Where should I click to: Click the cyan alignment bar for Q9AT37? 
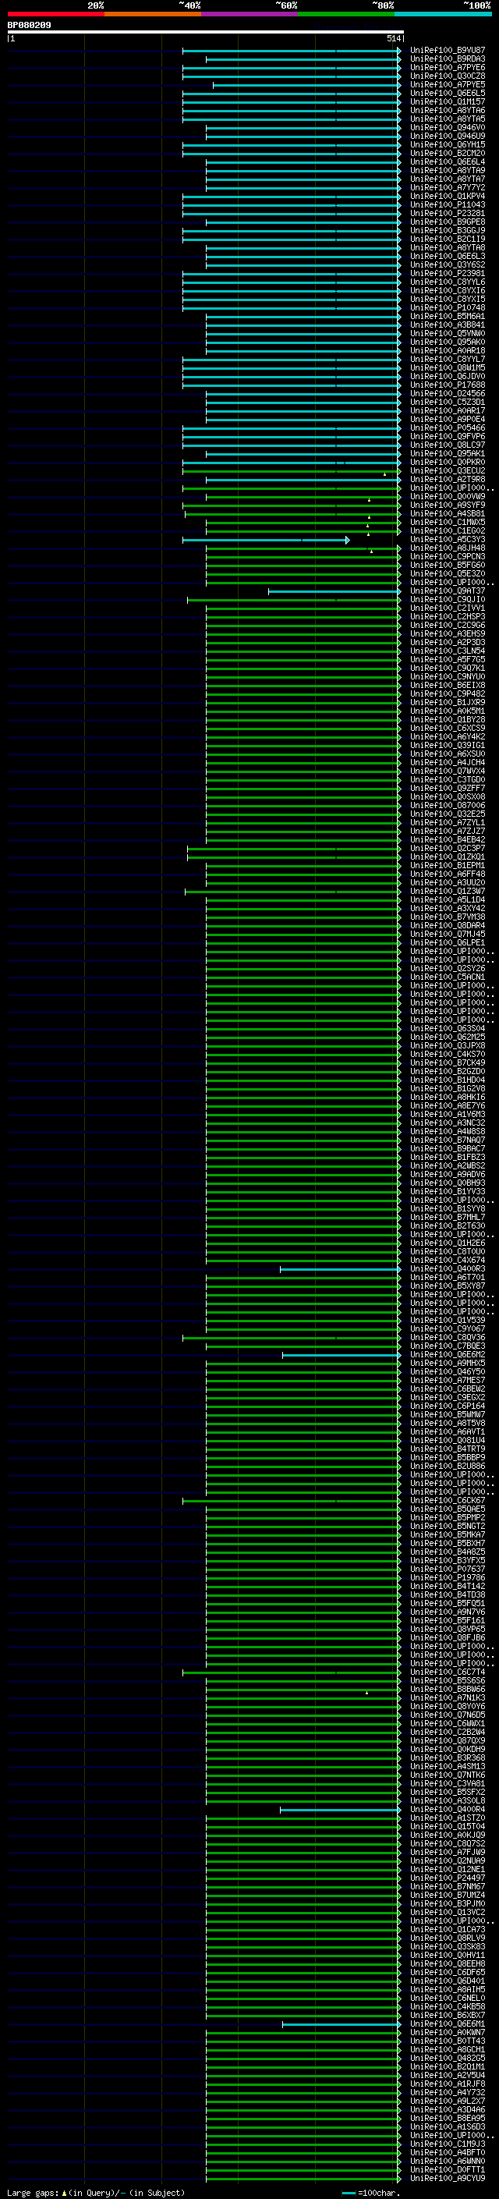click(x=334, y=591)
